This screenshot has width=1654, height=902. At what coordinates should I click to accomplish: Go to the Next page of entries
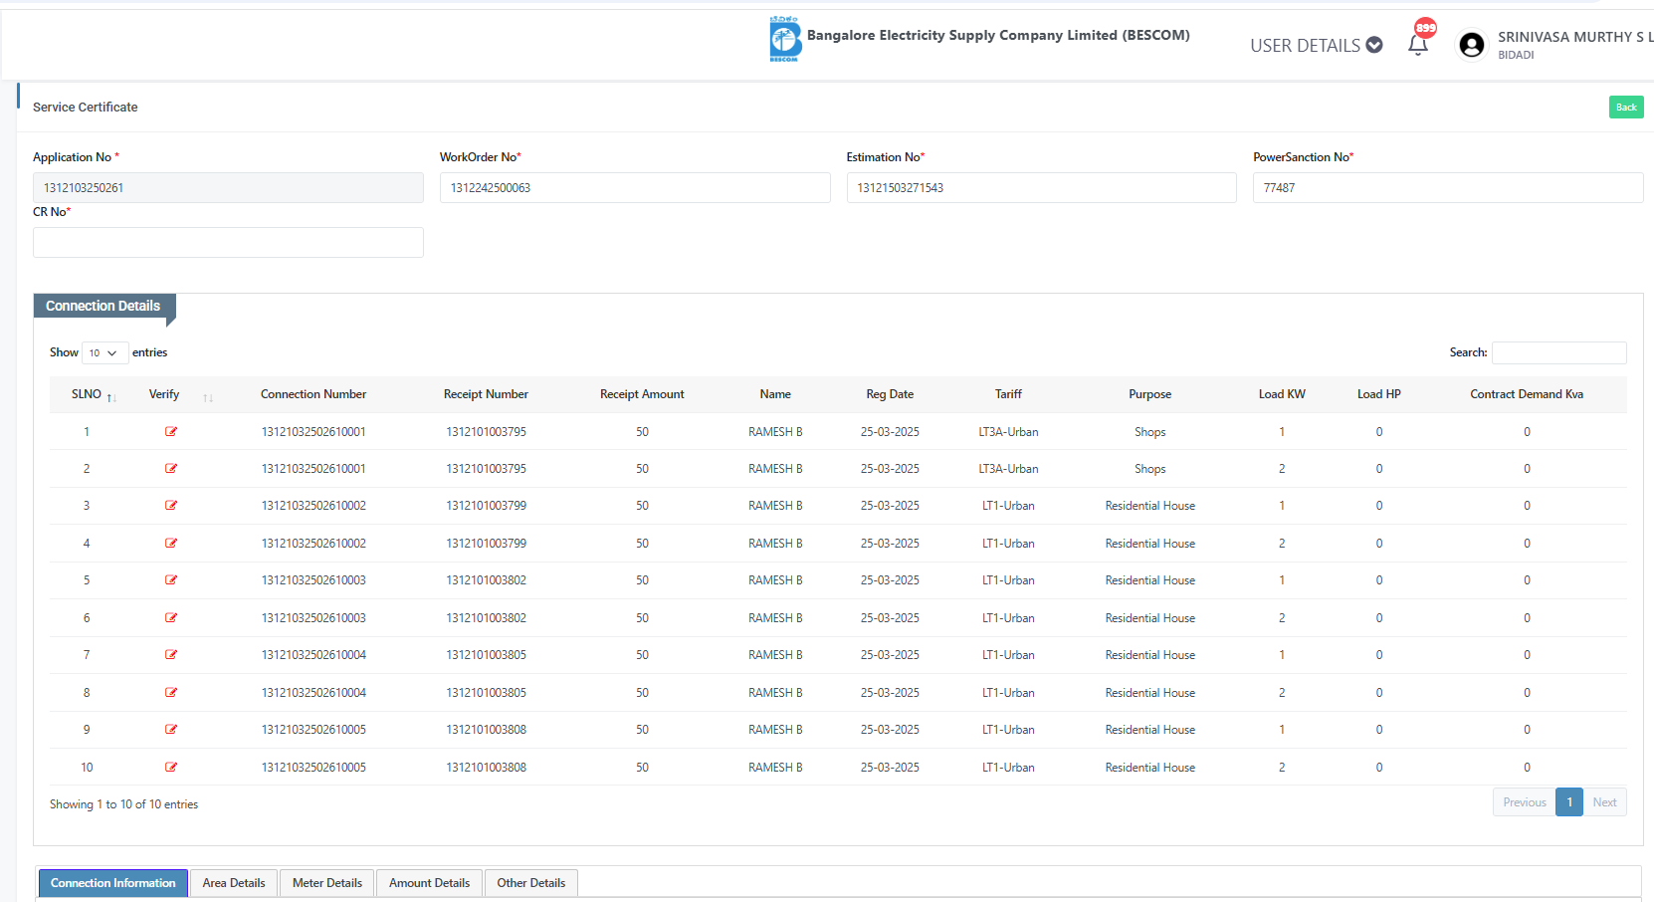pyautogui.click(x=1604, y=802)
